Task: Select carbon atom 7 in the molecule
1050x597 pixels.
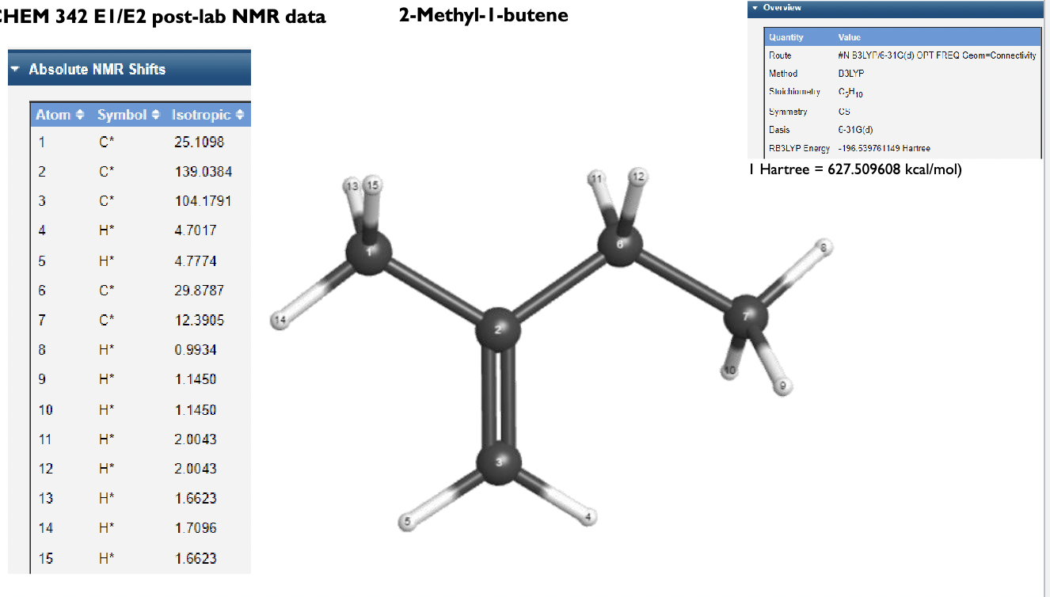Action: point(746,316)
